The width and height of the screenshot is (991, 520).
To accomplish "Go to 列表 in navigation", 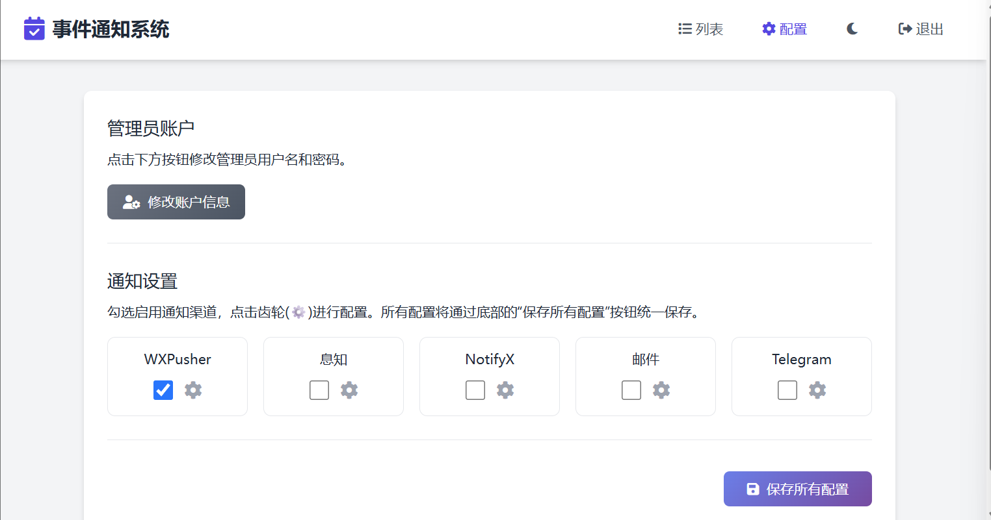I will [700, 29].
